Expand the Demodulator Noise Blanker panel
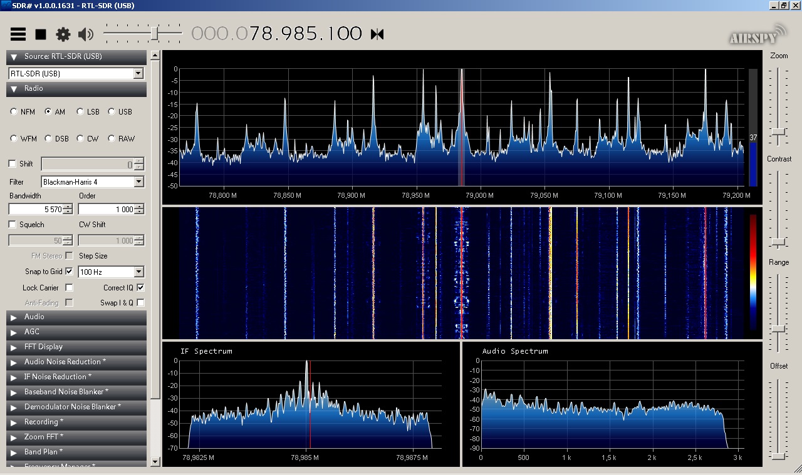Image resolution: width=802 pixels, height=475 pixels. (x=76, y=407)
